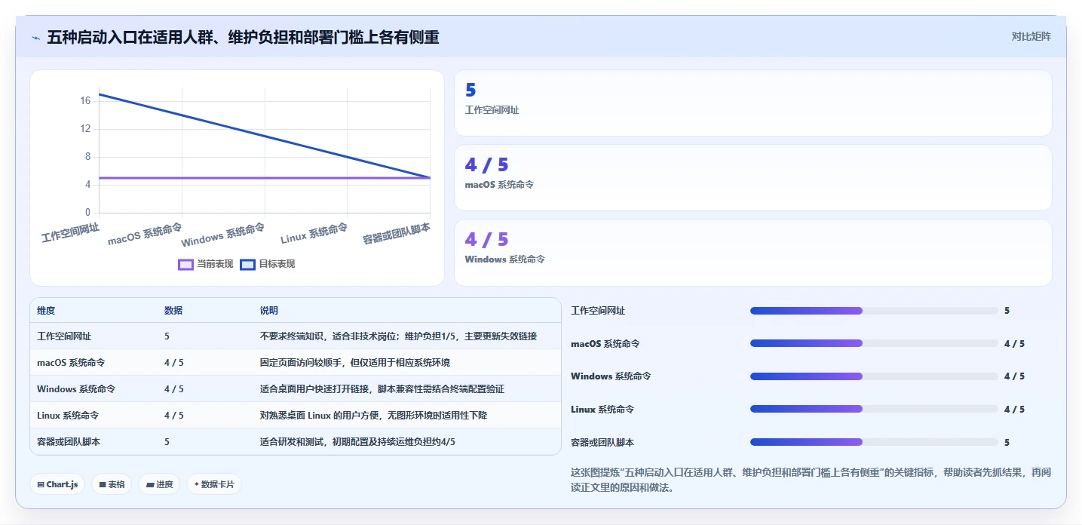Click the 12 tick on chart y-axis
Viewport: 1082px width, 525px height.
[85, 128]
